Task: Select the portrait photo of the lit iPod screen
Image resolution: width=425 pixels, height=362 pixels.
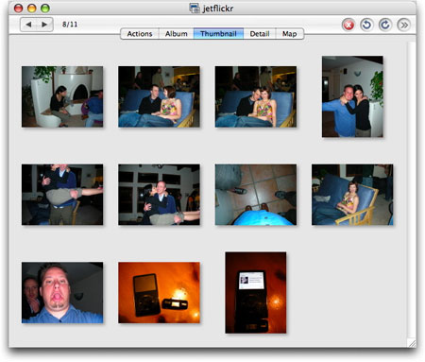Action: [256, 293]
